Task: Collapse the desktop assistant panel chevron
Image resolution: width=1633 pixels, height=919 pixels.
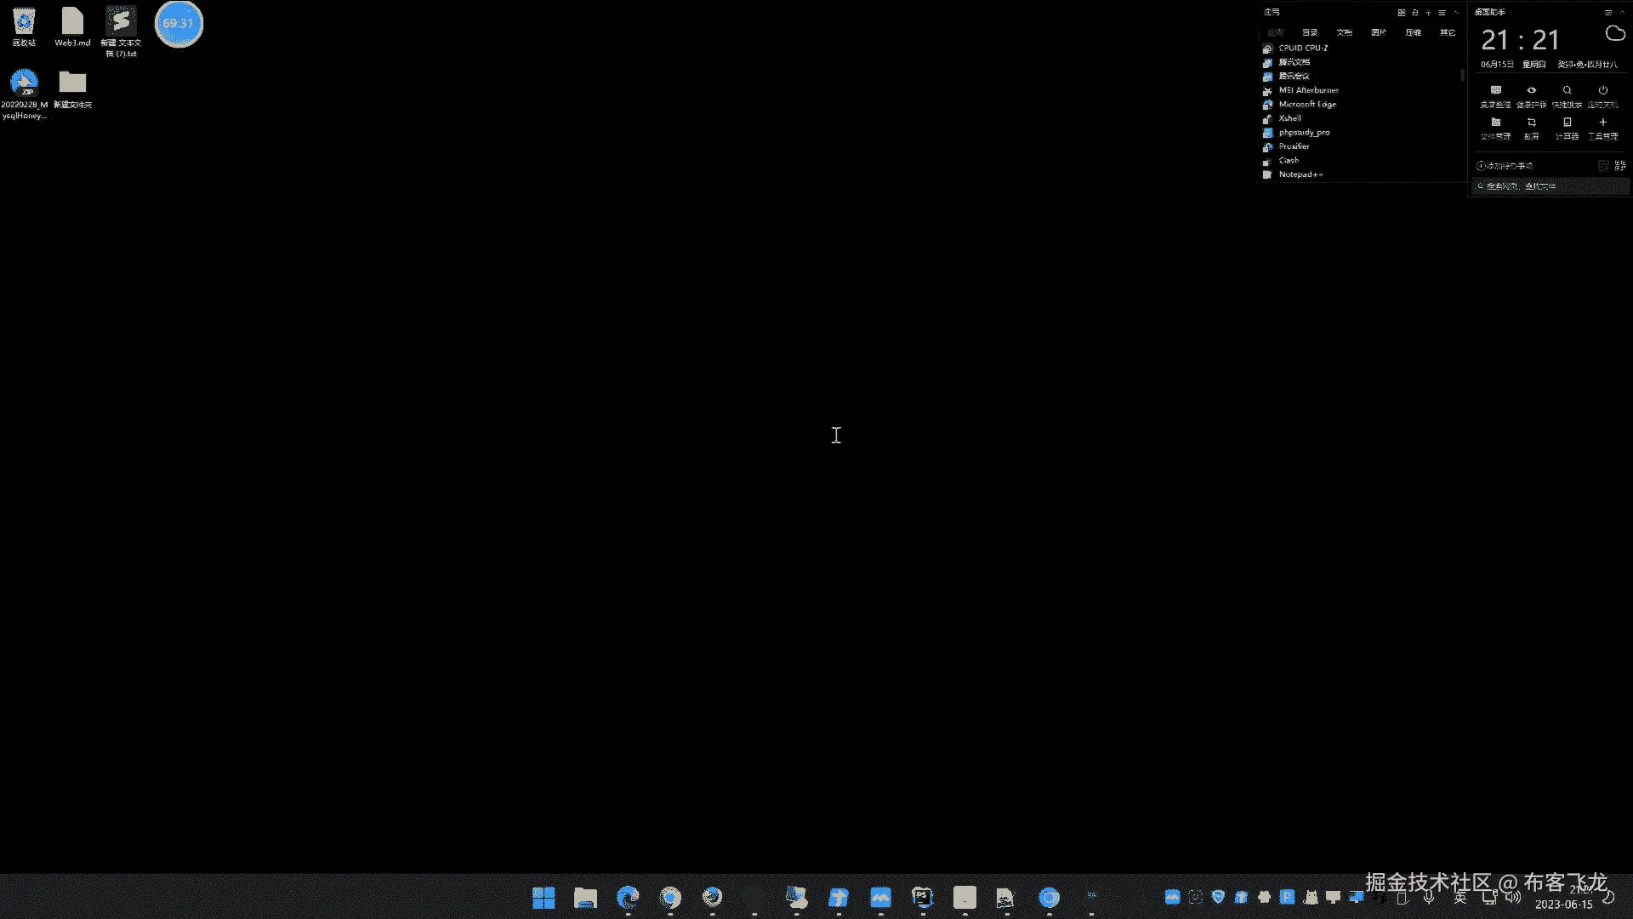Action: pyautogui.click(x=1621, y=13)
